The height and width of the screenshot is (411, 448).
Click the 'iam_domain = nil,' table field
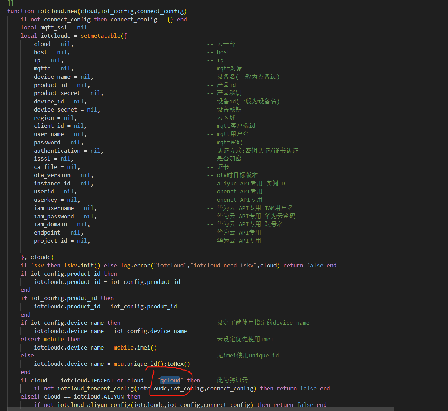point(62,224)
